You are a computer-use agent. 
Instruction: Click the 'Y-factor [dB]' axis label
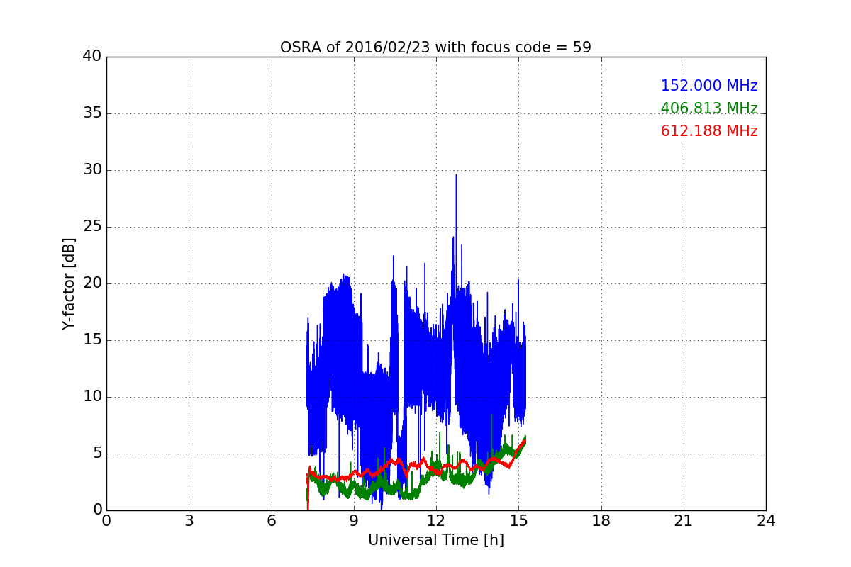tap(68, 283)
